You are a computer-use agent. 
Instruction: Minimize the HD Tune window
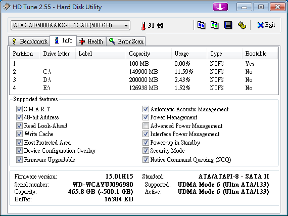244,7
